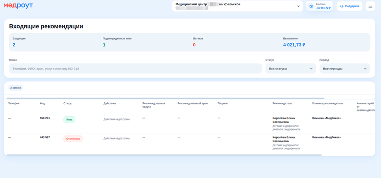The image size is (381, 178).
Task: Select the Выплачено stat card
Action: coord(325,42)
